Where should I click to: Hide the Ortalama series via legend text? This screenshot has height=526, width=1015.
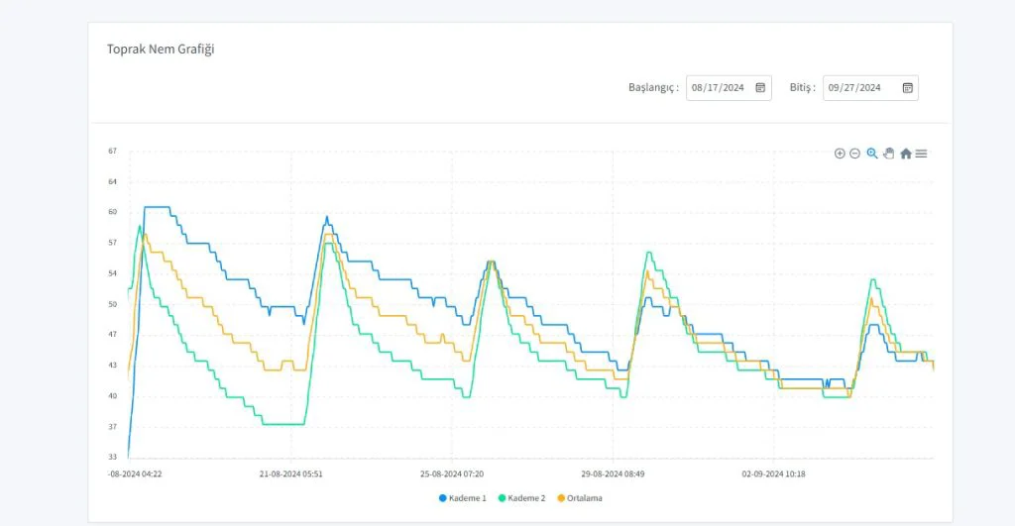click(585, 498)
